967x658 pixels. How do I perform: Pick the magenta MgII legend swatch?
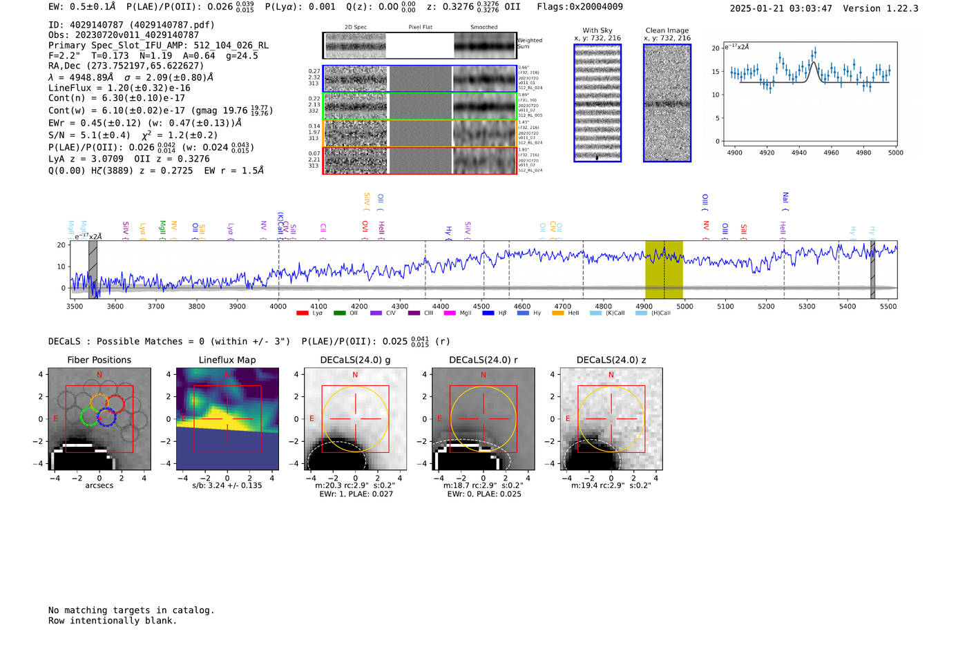pos(449,313)
